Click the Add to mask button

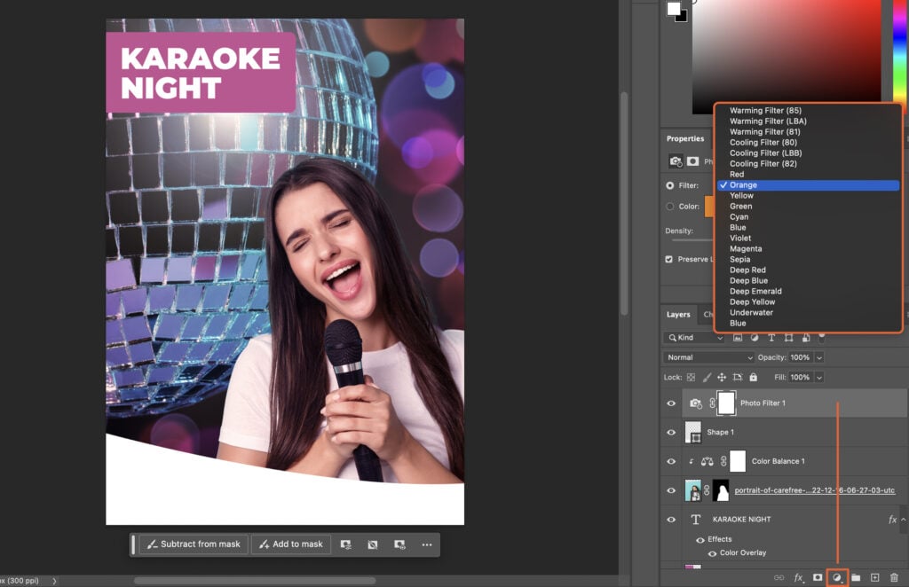[x=290, y=544]
